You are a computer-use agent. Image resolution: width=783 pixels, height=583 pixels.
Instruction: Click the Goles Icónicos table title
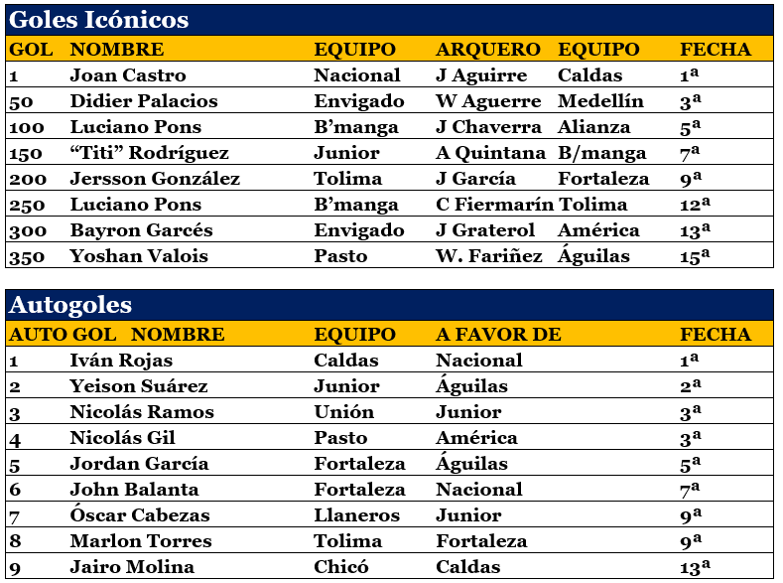click(x=99, y=20)
